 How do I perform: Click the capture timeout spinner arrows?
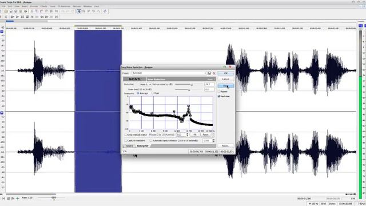(213, 141)
